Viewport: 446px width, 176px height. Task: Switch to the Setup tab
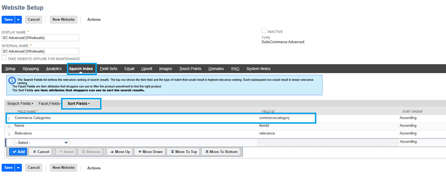pyautogui.click(x=10, y=69)
